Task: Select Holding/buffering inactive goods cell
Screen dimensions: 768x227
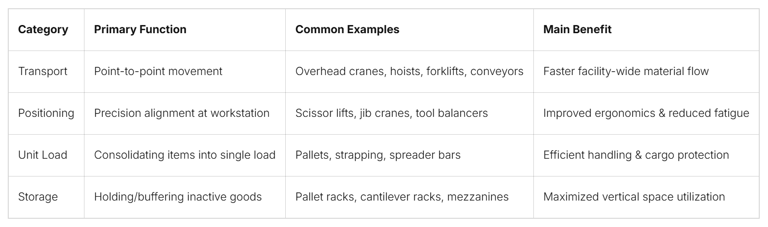Action: [x=185, y=197]
